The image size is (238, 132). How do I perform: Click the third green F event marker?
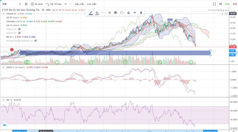[91, 62]
